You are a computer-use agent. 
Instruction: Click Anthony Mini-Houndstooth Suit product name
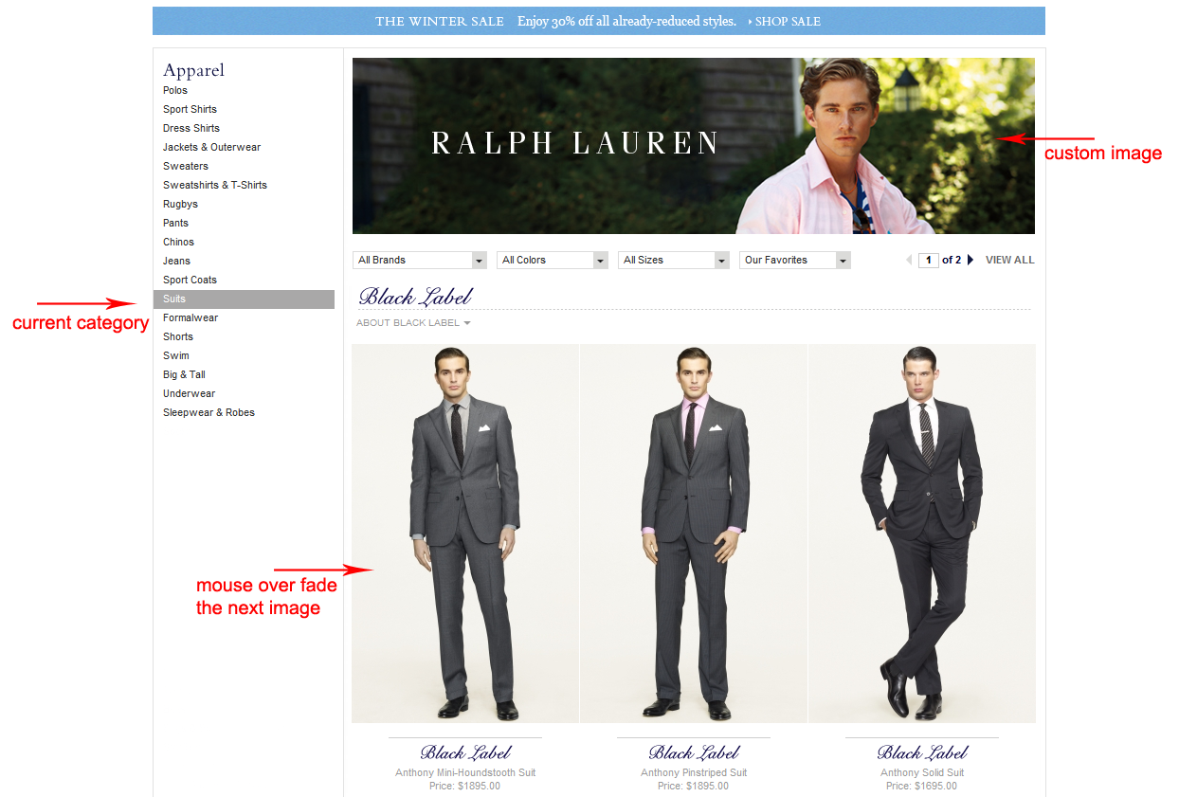point(465,772)
